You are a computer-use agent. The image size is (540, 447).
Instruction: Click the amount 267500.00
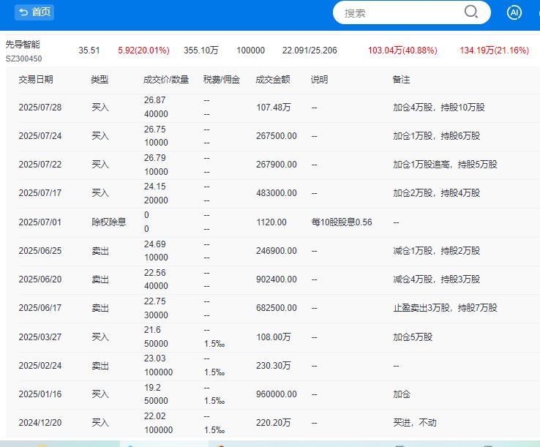(x=276, y=136)
